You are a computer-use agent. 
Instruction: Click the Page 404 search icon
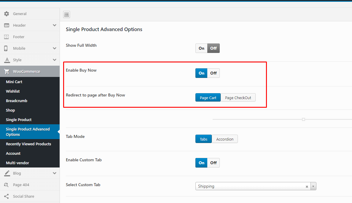point(6,185)
